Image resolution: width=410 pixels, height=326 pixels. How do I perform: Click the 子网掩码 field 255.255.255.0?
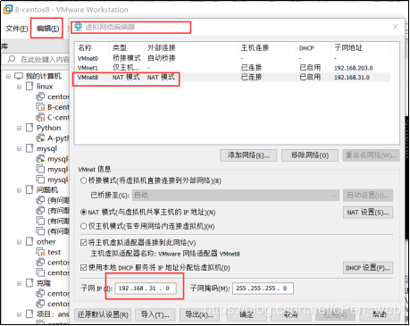tap(263, 288)
